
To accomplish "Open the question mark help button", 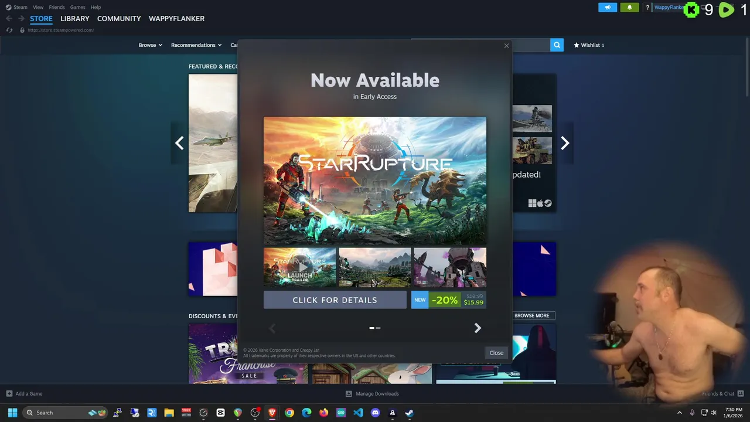I will point(647,8).
